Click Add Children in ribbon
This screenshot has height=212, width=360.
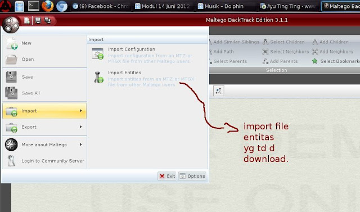point(331,42)
